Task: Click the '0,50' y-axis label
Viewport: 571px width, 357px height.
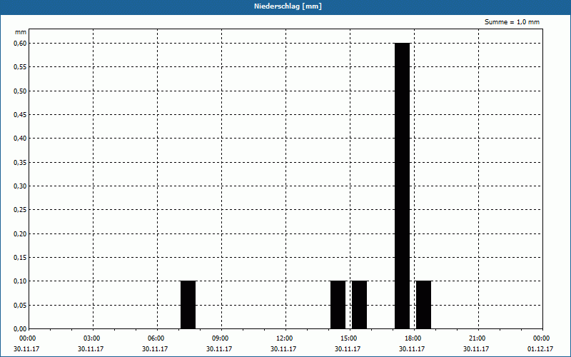Action: point(20,91)
